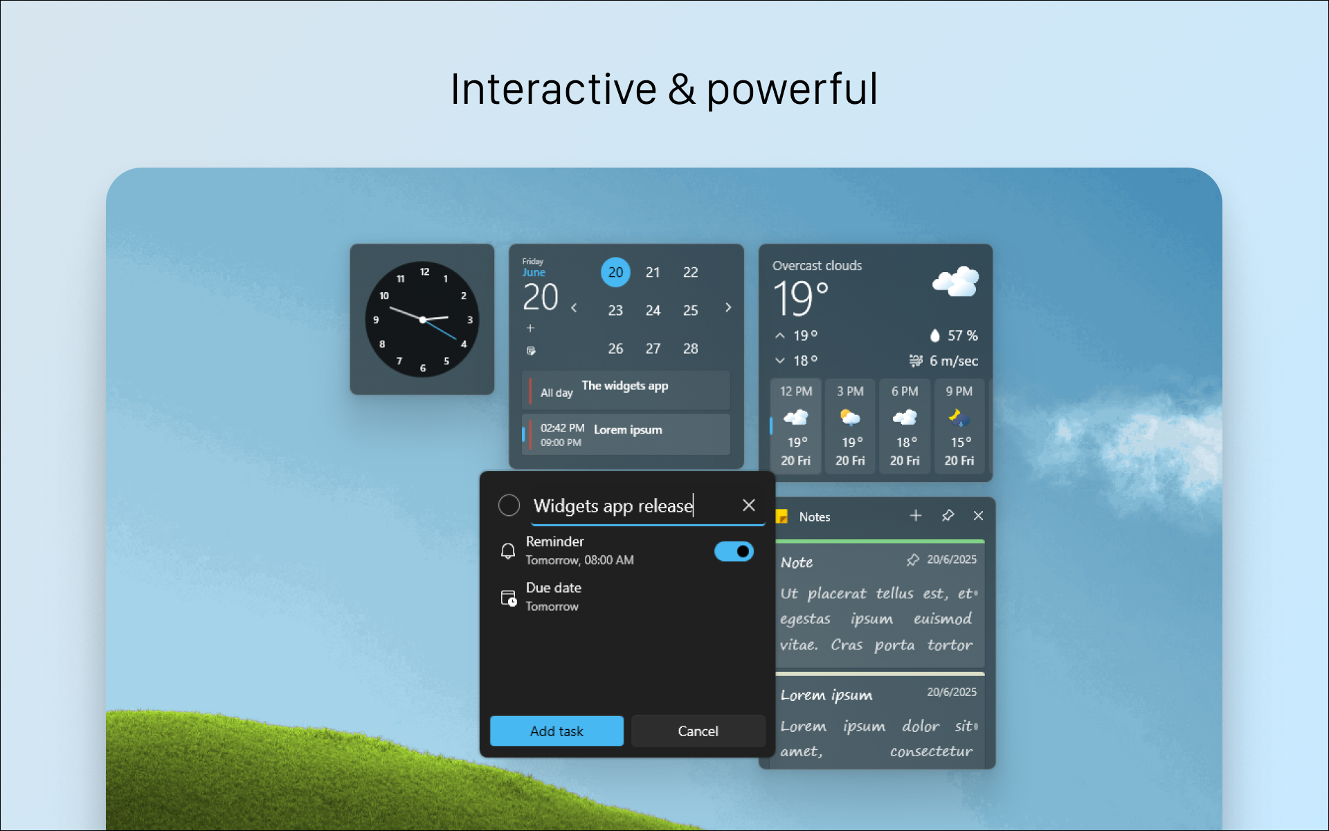Disable the Reminder toggle
This screenshot has height=831, width=1329.
(734, 551)
